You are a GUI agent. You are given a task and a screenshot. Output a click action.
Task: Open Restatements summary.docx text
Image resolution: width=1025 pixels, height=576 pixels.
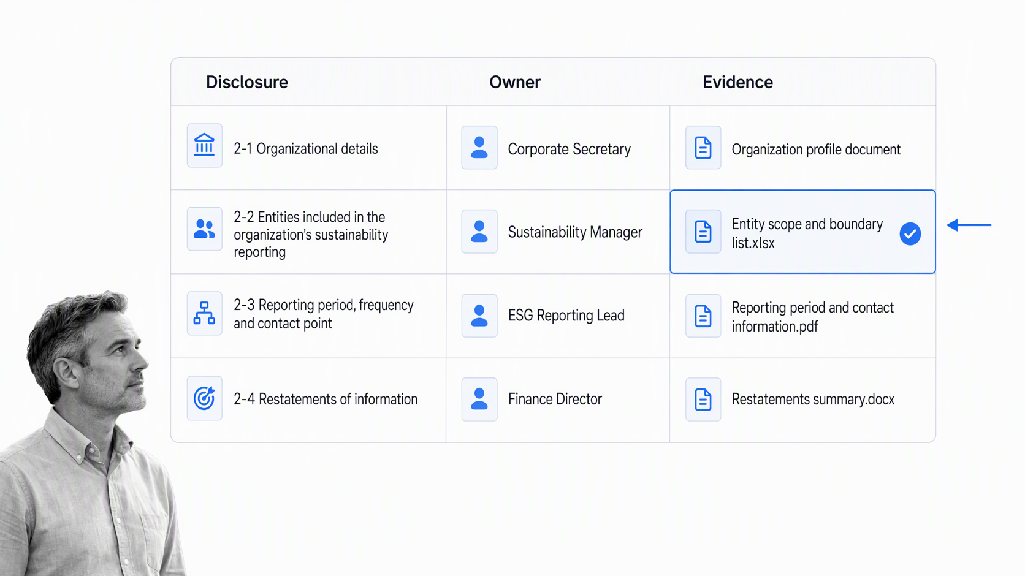pyautogui.click(x=813, y=399)
